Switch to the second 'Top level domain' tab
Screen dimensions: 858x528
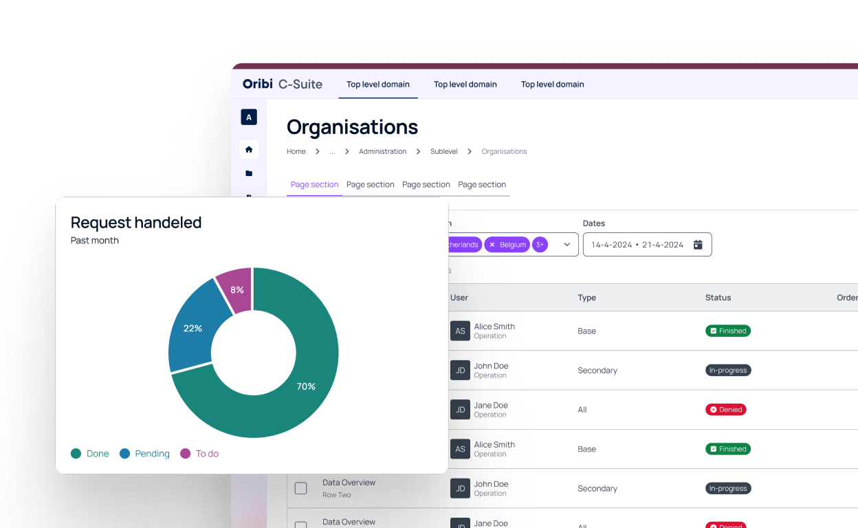pyautogui.click(x=465, y=85)
